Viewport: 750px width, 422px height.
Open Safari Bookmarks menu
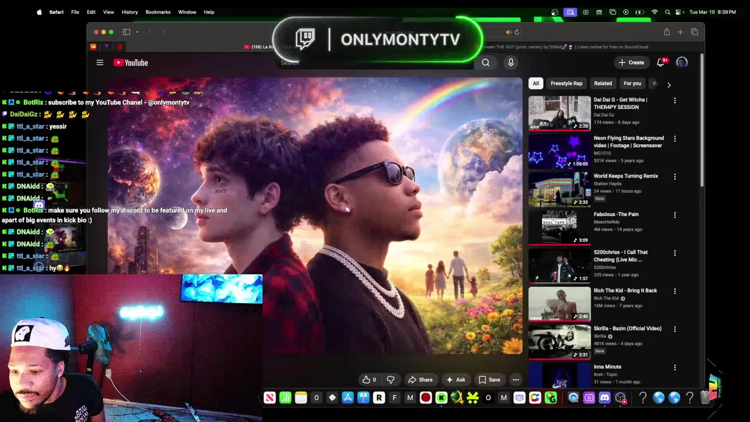click(158, 12)
